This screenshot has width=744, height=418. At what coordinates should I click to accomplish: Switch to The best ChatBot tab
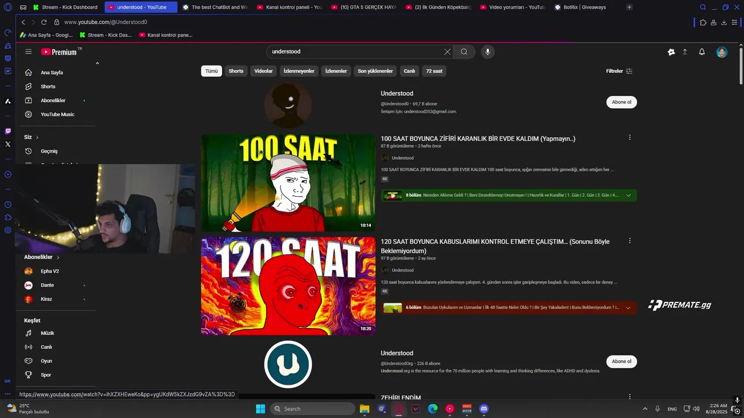(215, 7)
